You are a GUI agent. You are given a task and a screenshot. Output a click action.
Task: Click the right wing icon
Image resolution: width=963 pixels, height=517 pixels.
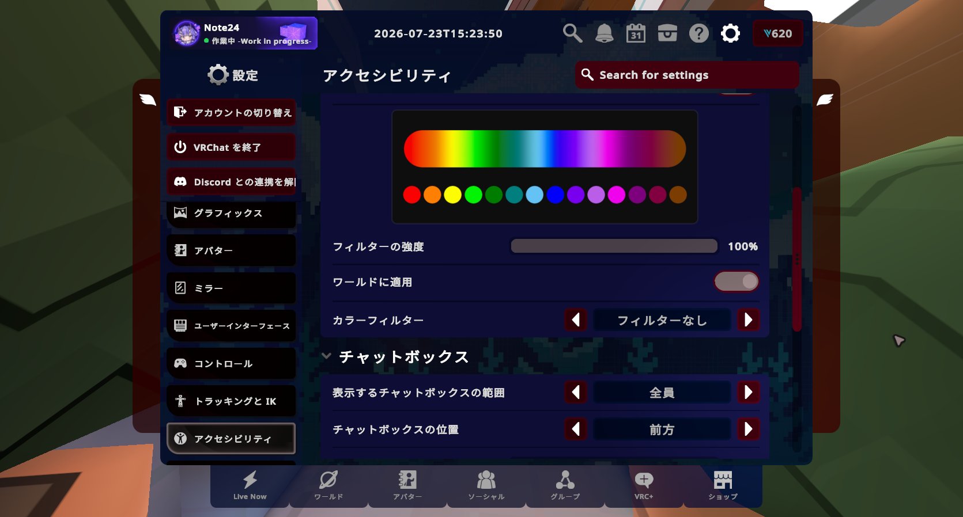[x=825, y=100]
